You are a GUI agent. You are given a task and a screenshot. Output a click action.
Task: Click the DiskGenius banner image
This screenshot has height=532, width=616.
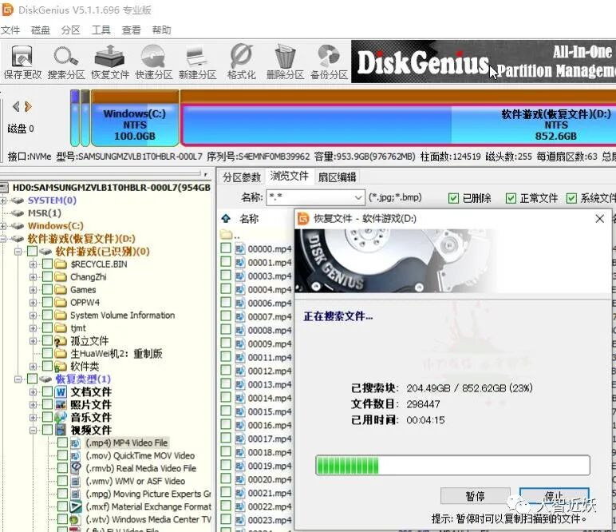coord(484,62)
